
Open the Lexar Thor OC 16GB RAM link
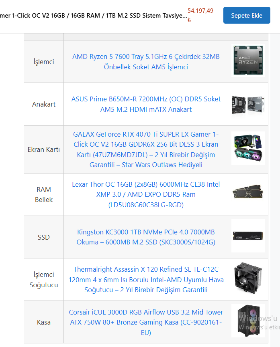146,194
